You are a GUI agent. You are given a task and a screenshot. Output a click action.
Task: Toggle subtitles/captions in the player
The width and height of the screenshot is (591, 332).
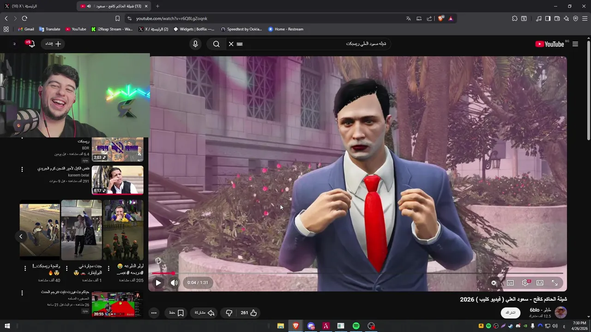[x=510, y=283]
